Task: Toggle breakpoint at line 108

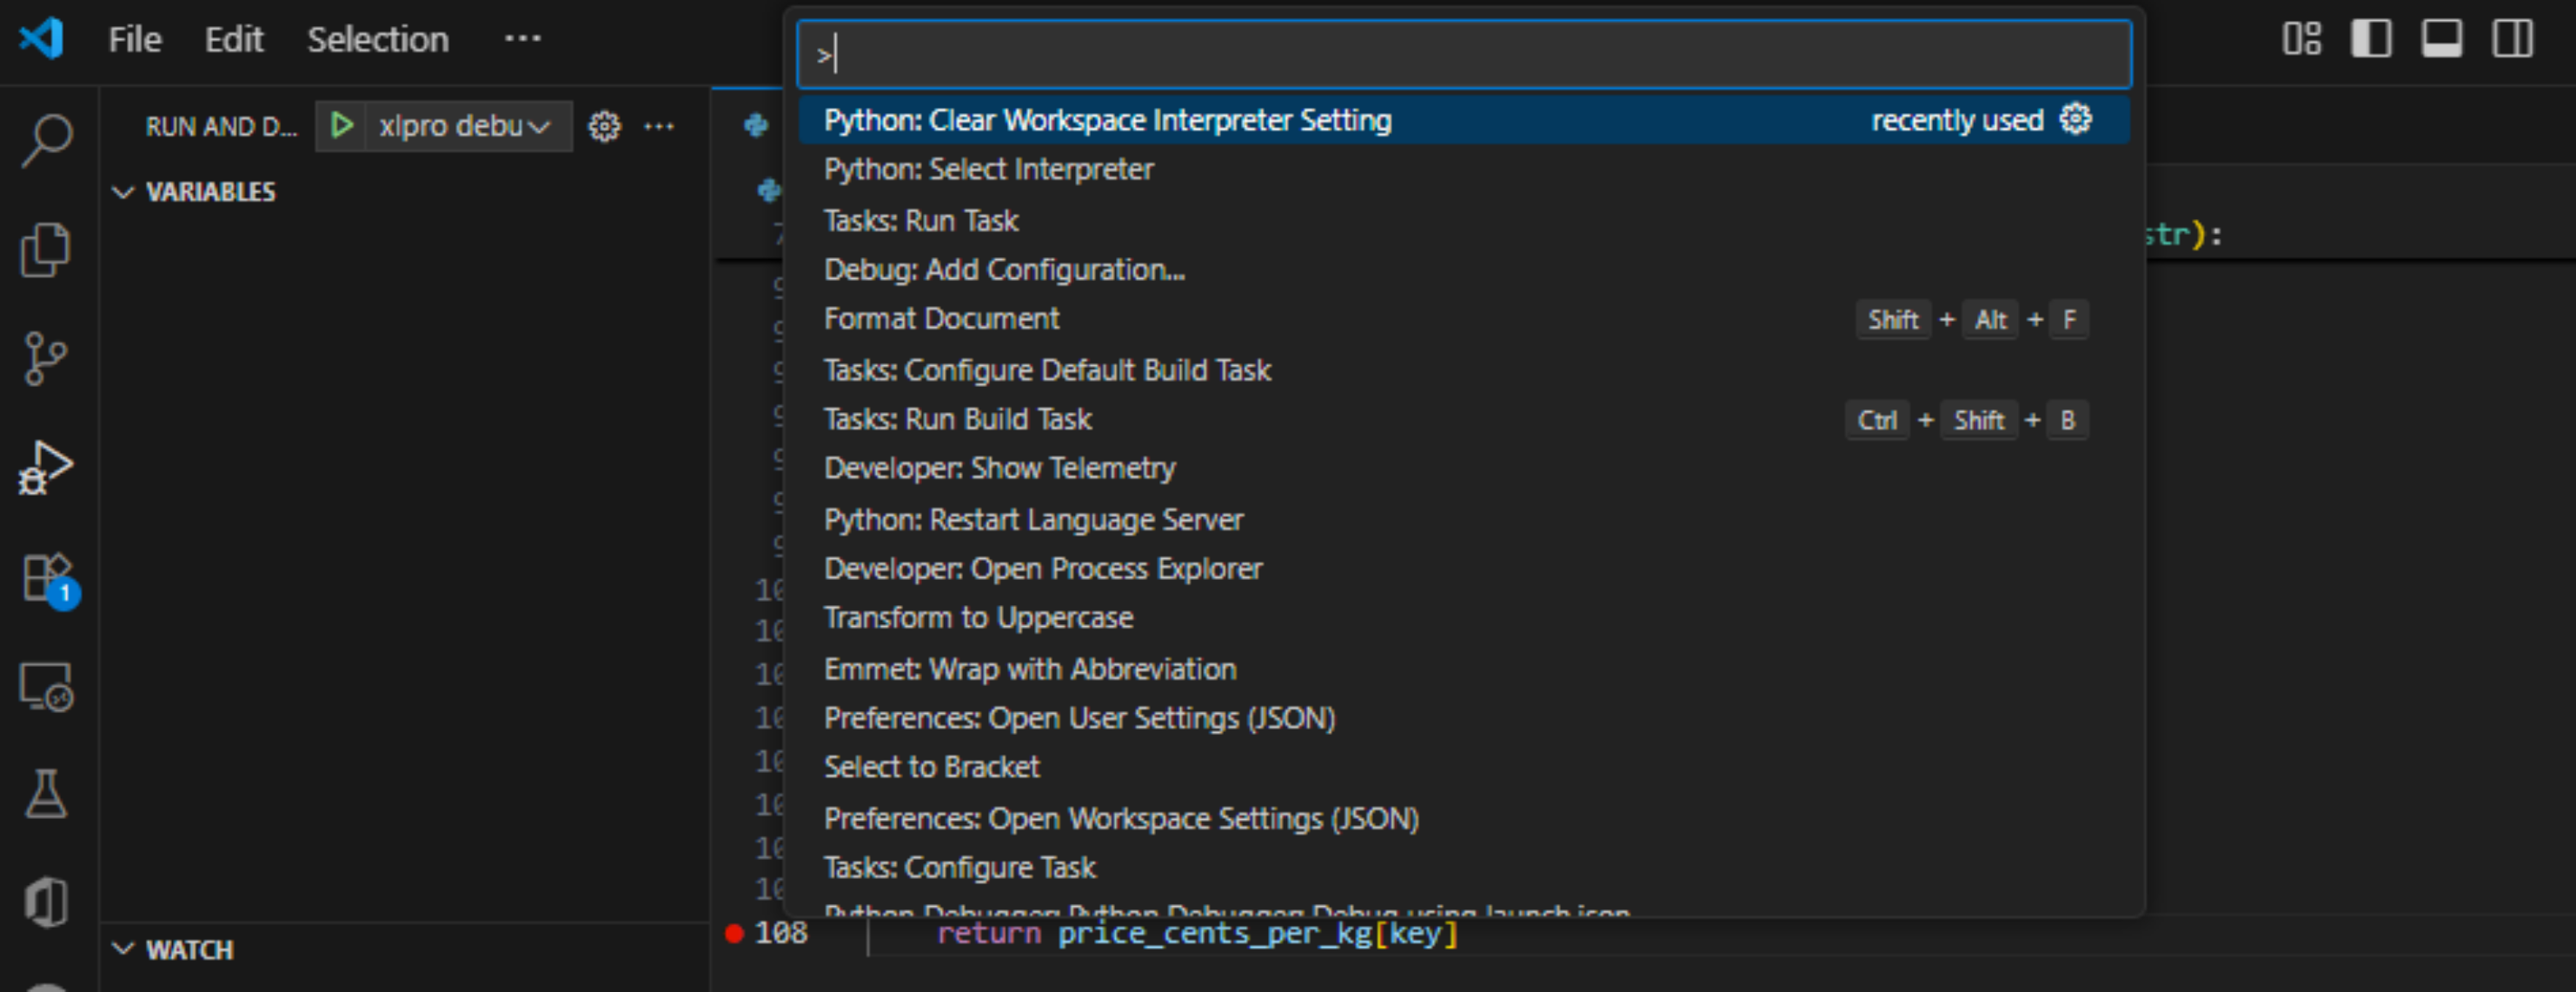Action: 734,933
